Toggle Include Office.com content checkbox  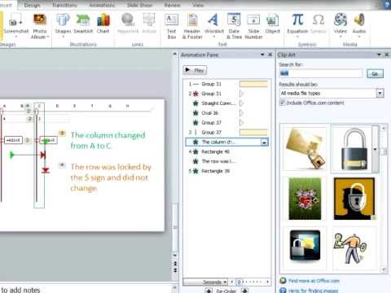pyautogui.click(x=283, y=103)
